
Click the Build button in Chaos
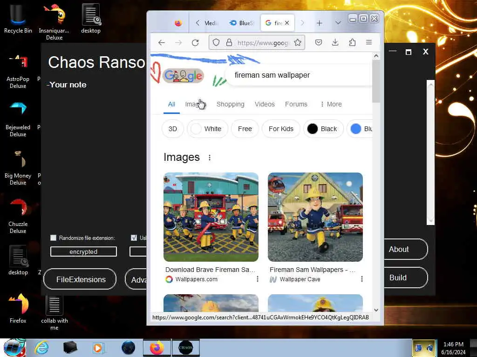406,278
